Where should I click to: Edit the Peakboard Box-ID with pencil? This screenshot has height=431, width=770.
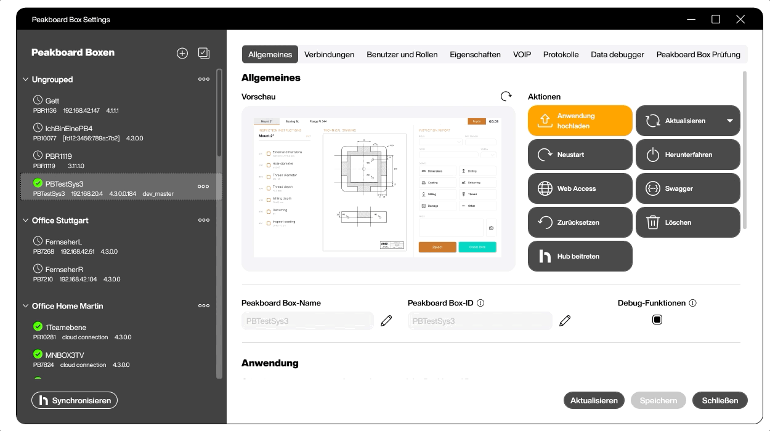pyautogui.click(x=565, y=321)
